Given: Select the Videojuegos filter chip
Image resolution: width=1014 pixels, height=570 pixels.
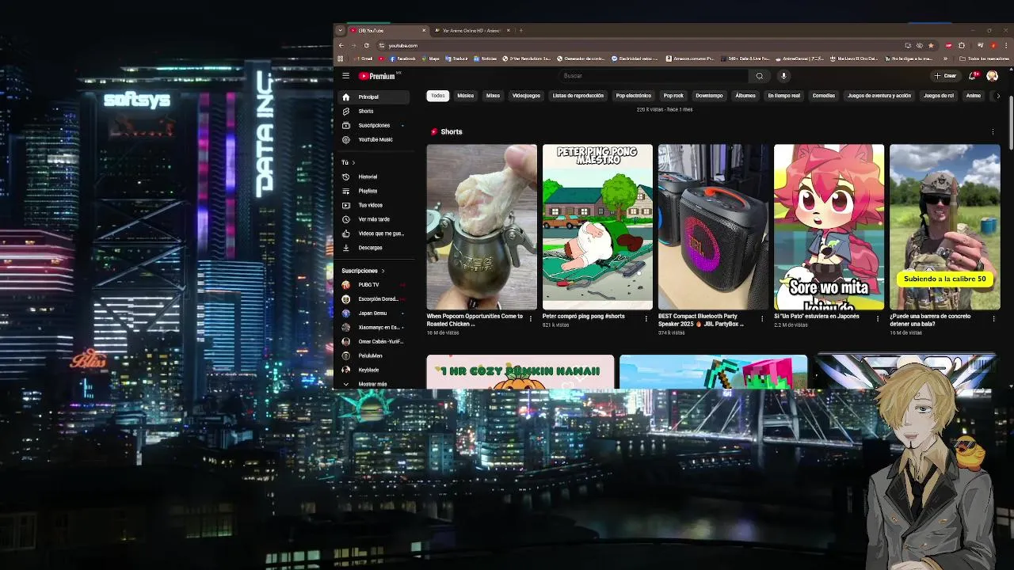Looking at the screenshot, I should [526, 96].
